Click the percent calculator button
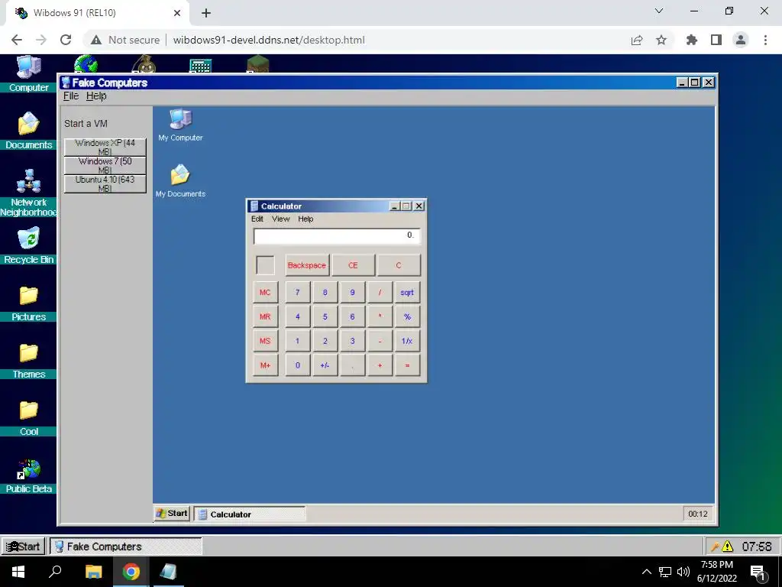 [x=407, y=316]
